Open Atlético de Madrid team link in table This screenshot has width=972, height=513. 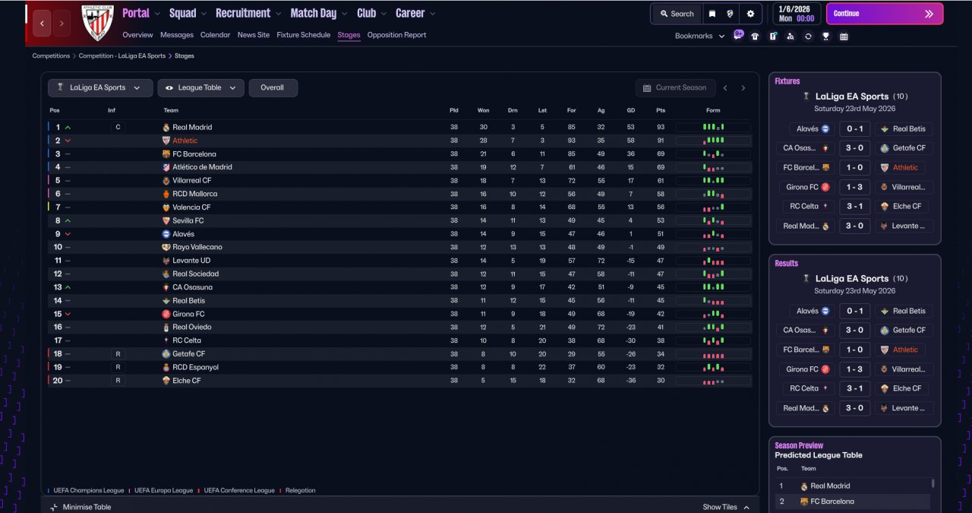(202, 167)
